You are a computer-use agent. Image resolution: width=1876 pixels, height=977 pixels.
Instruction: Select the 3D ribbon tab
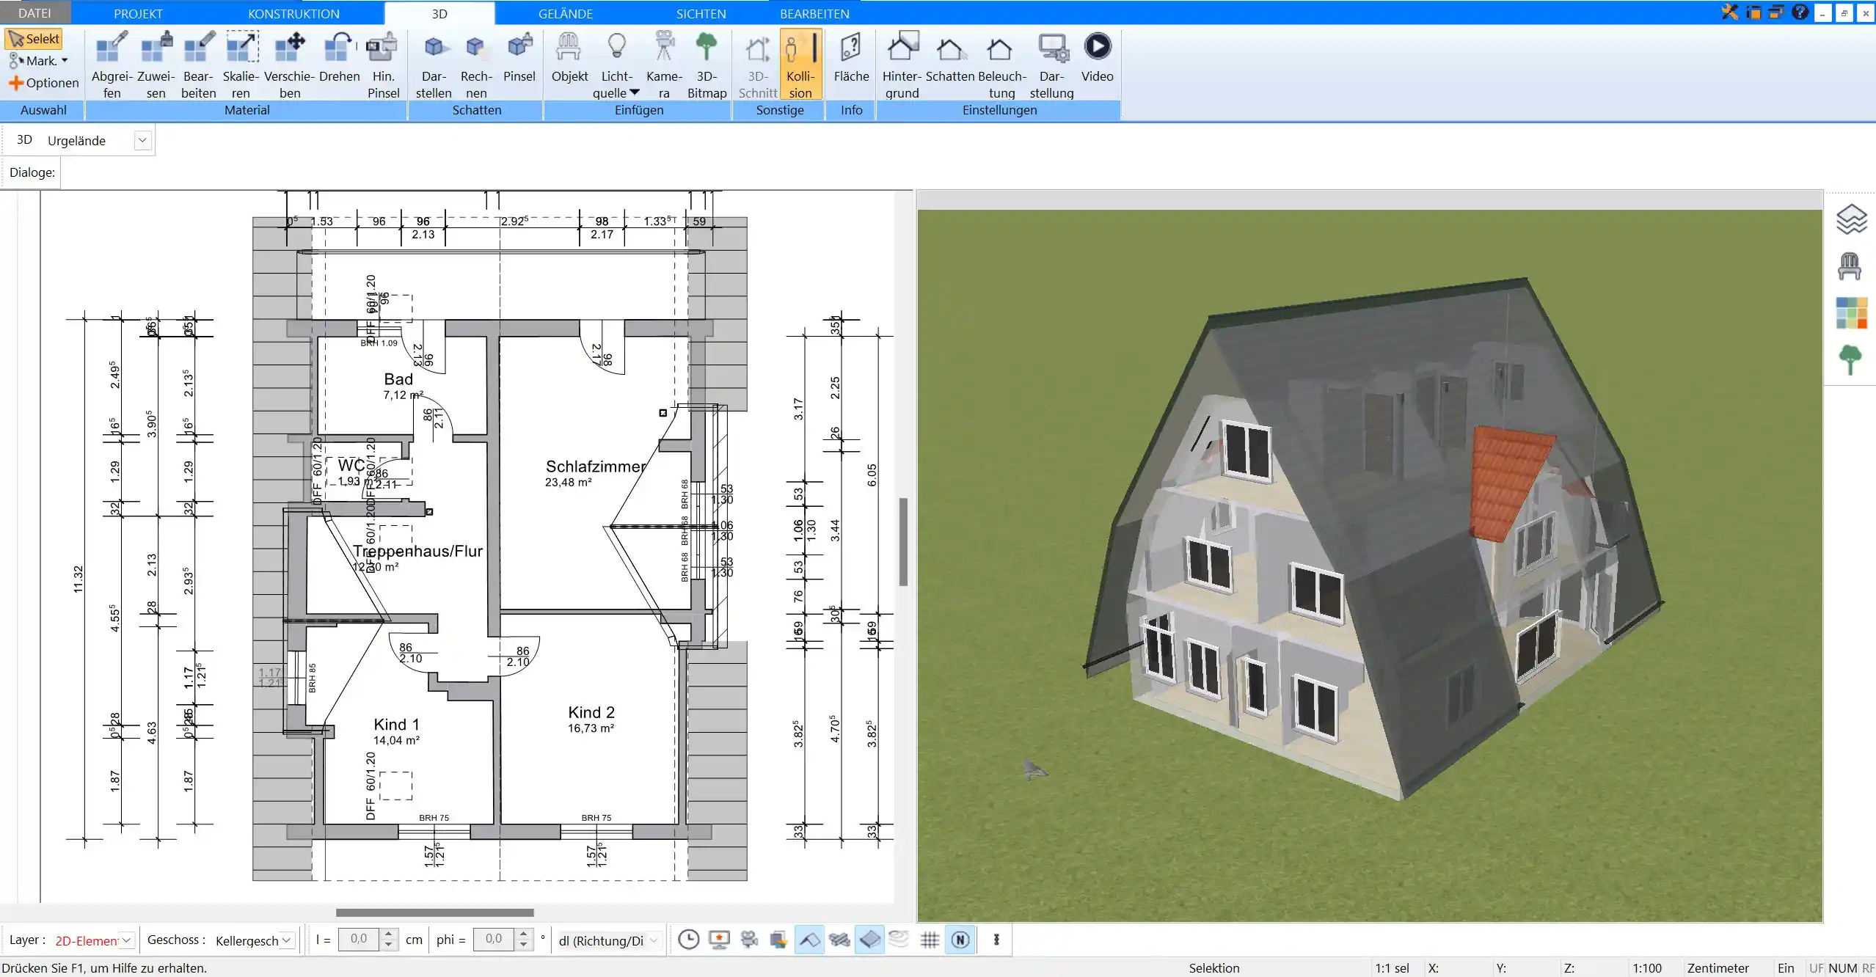coord(439,13)
